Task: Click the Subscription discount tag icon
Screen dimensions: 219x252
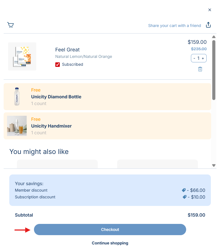Action: pyautogui.click(x=185, y=197)
